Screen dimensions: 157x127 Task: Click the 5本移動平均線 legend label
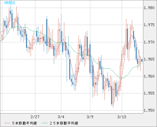coord(25,123)
